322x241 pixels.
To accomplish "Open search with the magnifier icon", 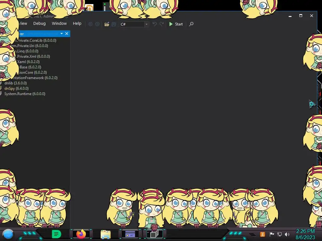I will tap(191, 24).
